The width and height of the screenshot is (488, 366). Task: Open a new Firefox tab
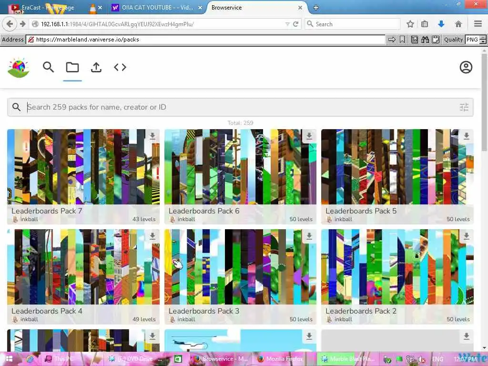coord(315,8)
